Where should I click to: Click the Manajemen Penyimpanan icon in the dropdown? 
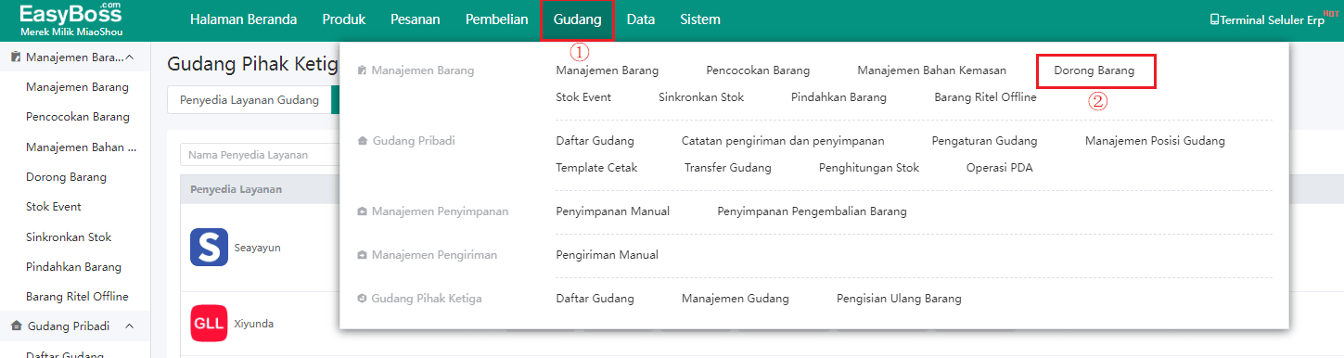(x=362, y=211)
